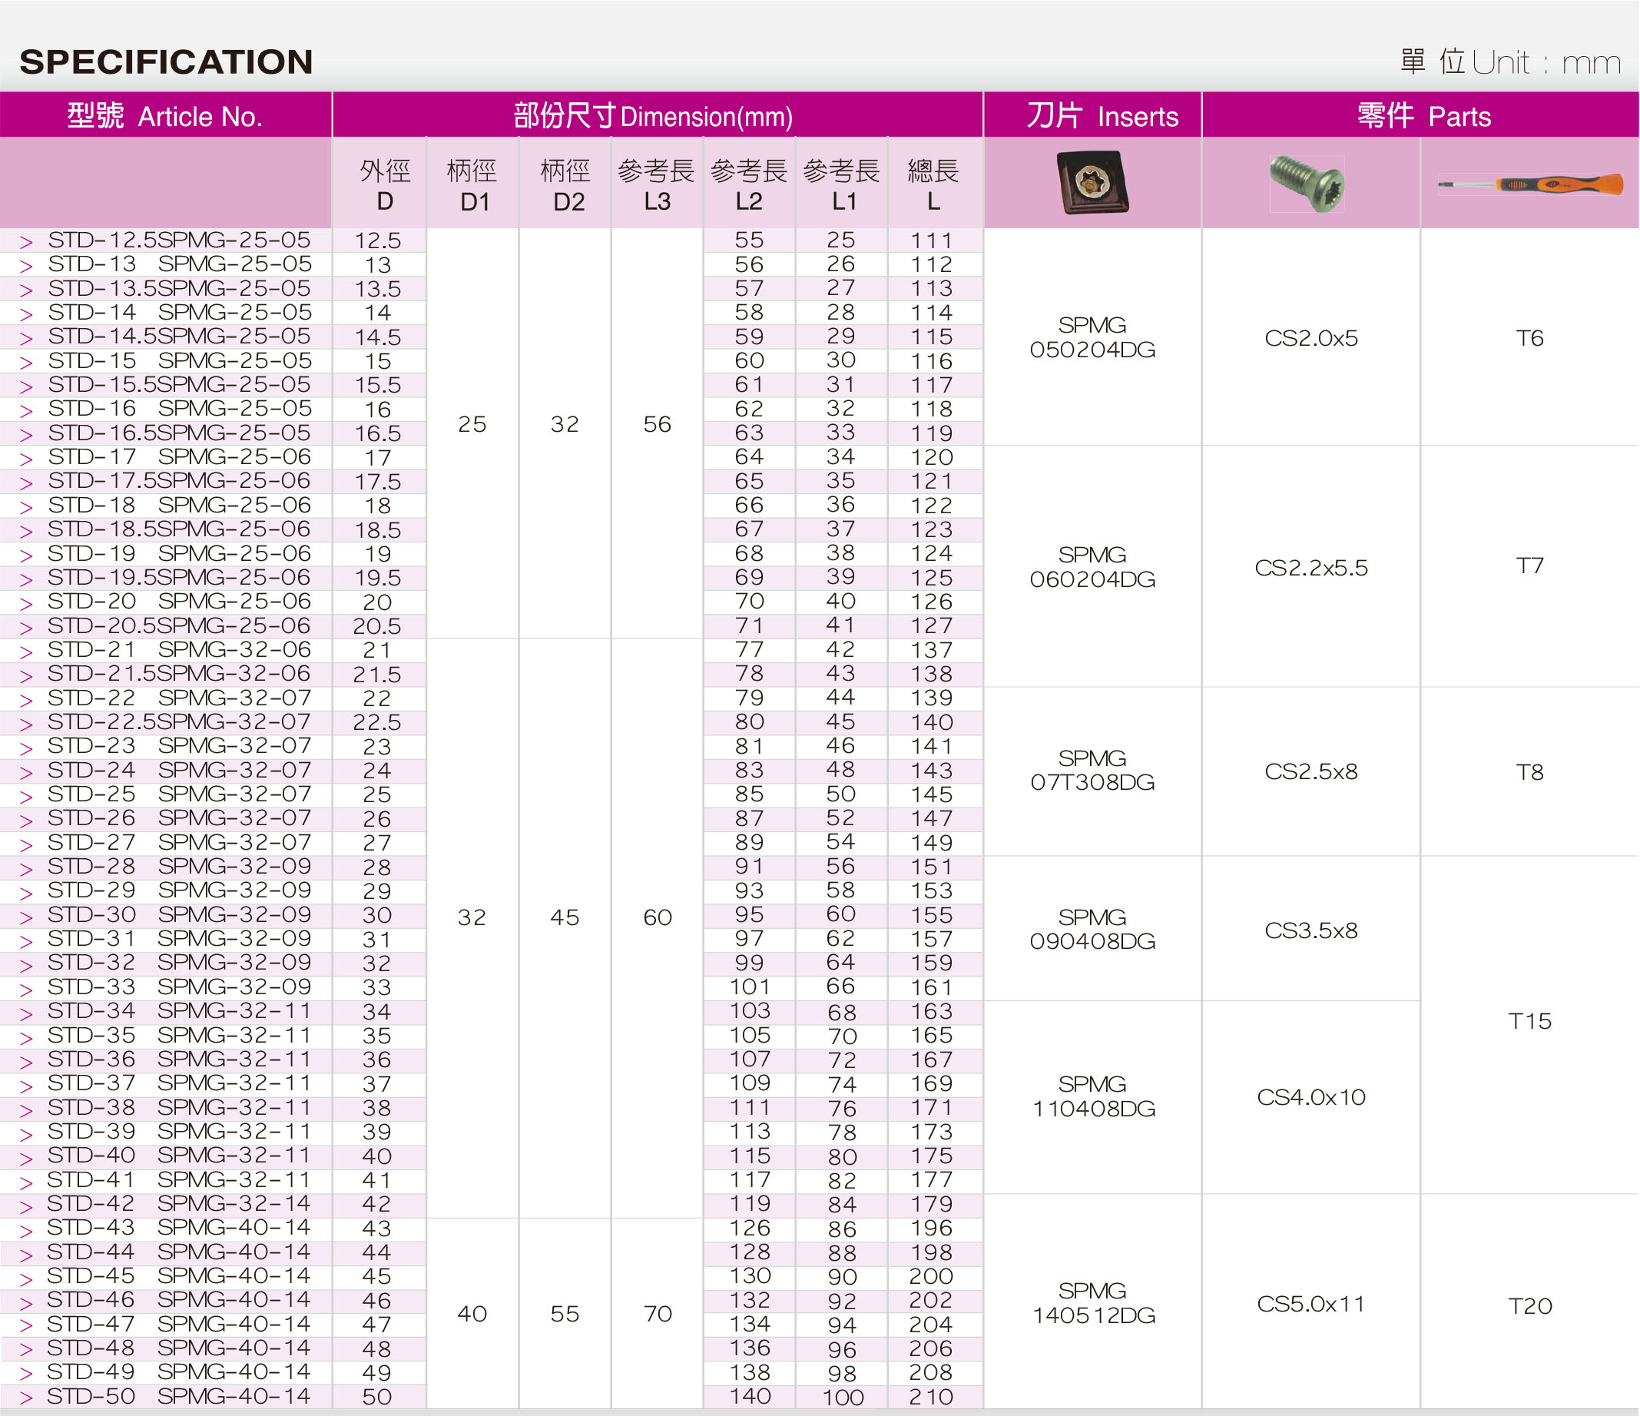Select insert SPMG 140512DG
The height and width of the screenshot is (1416, 1640).
1092,1303
